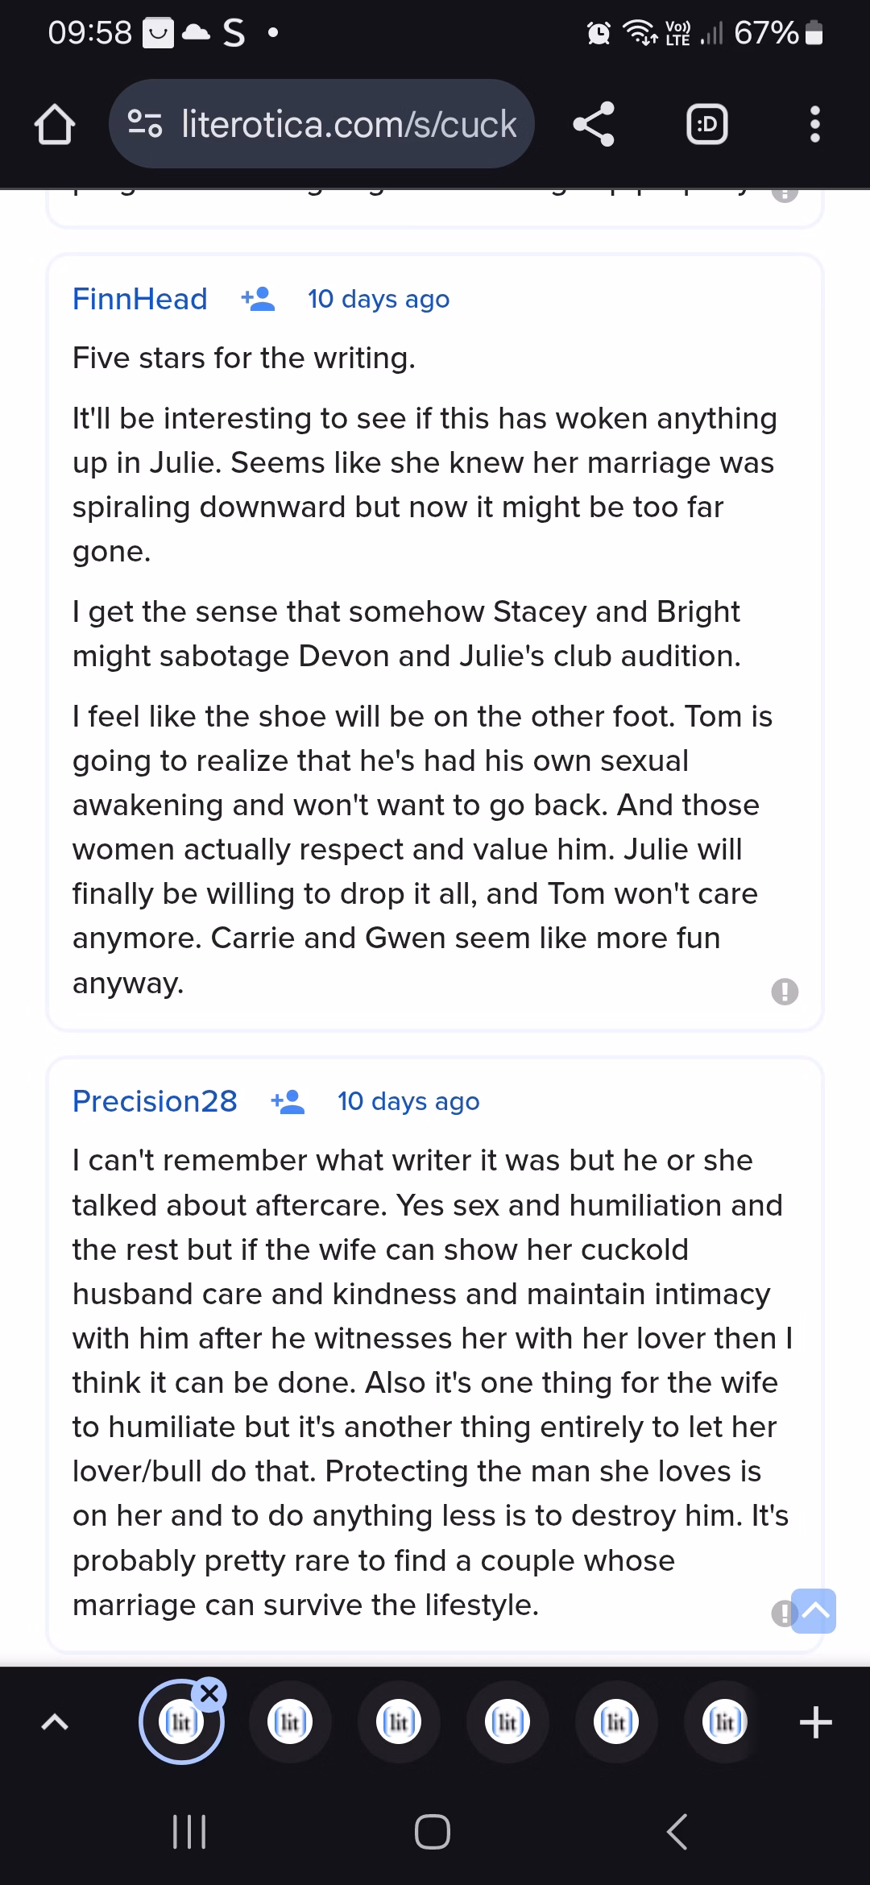Switch to the second Literotica tab
Viewport: 870px width, 1885px height.
(x=290, y=1723)
